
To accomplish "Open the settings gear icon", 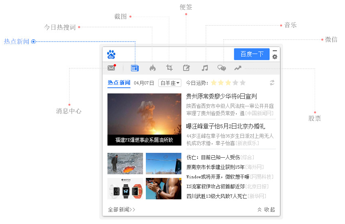I will (x=275, y=57).
